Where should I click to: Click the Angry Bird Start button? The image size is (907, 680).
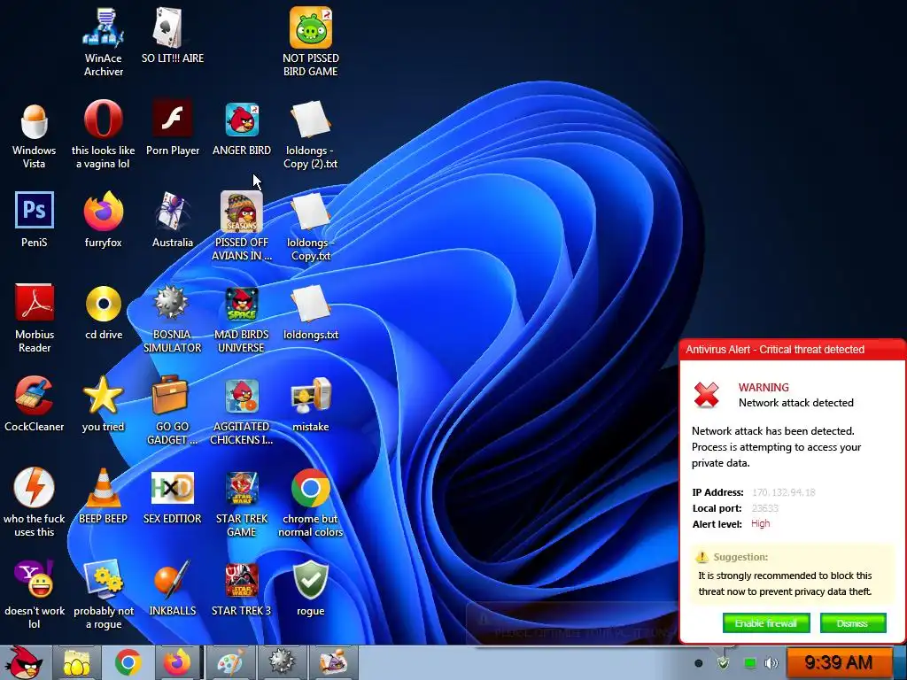coord(23,662)
